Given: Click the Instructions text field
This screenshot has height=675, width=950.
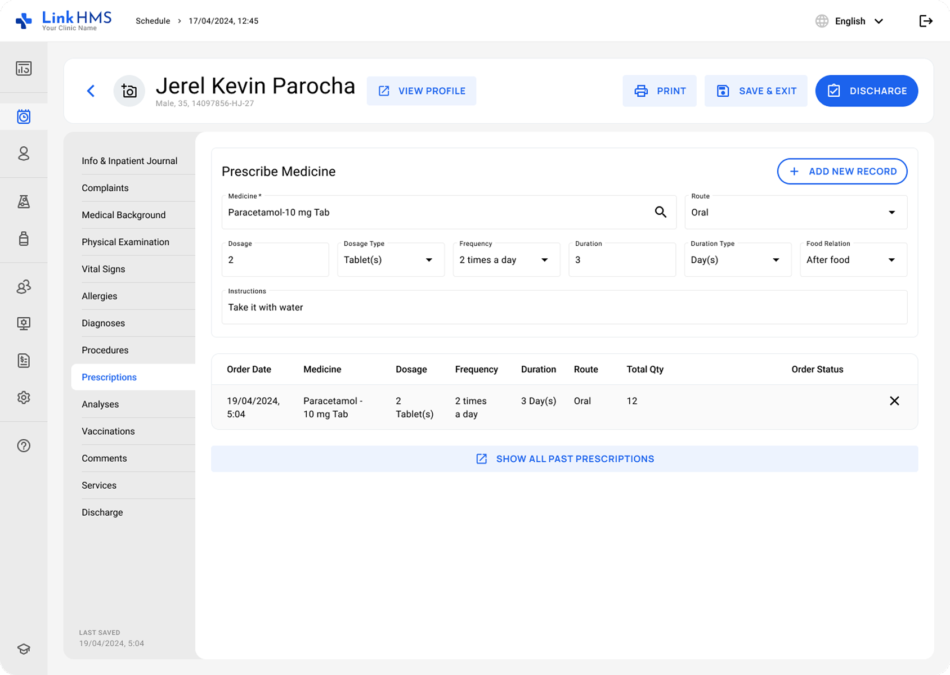Looking at the screenshot, I should pyautogui.click(x=564, y=307).
